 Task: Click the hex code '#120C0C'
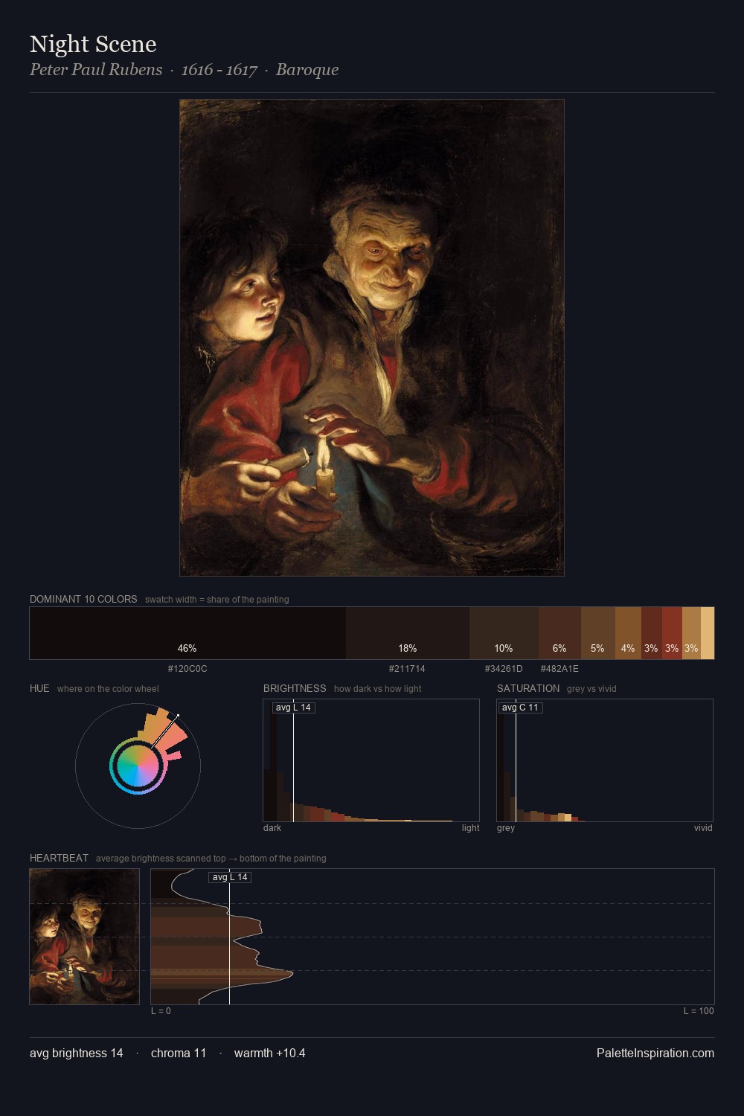click(x=187, y=669)
